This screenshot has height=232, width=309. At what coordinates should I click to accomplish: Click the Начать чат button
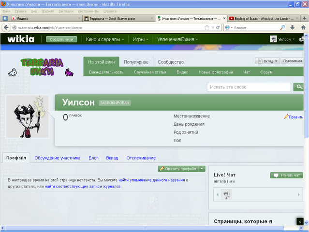(x=287, y=175)
